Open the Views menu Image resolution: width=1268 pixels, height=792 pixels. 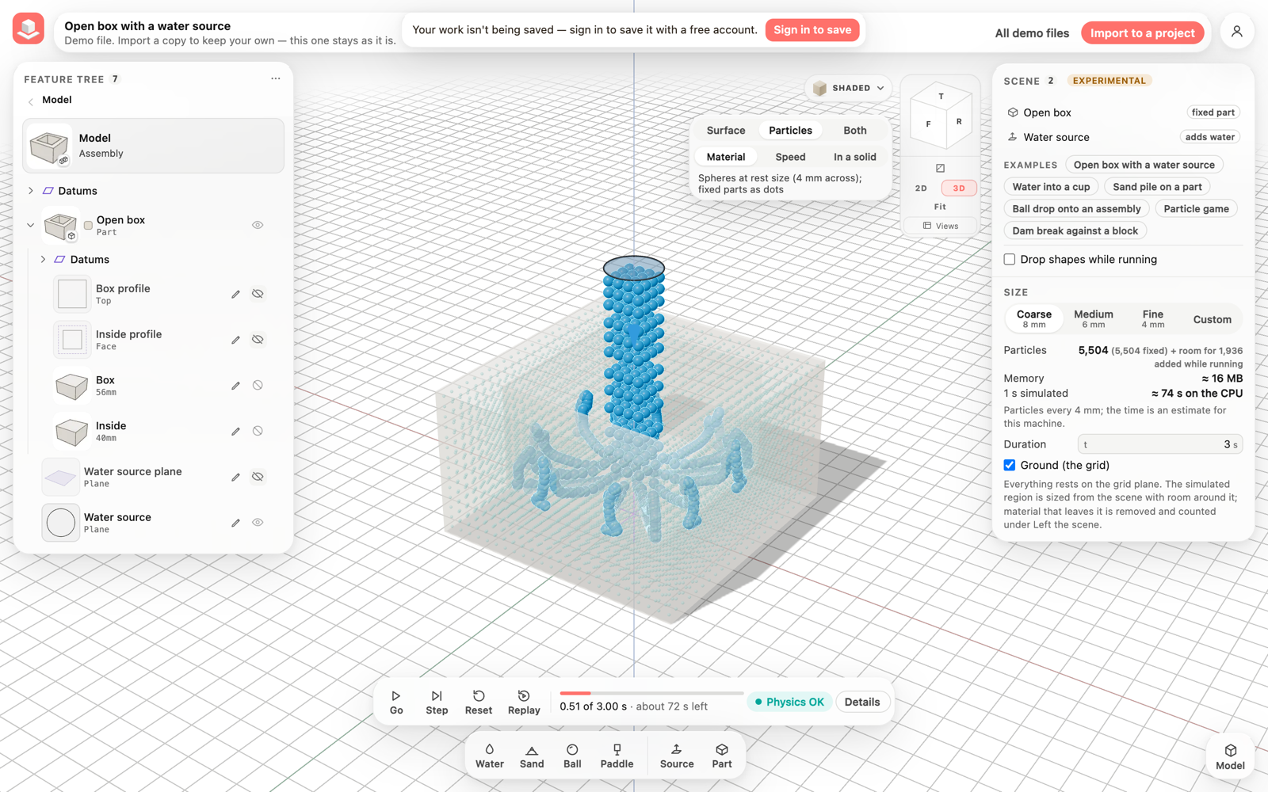(x=941, y=226)
